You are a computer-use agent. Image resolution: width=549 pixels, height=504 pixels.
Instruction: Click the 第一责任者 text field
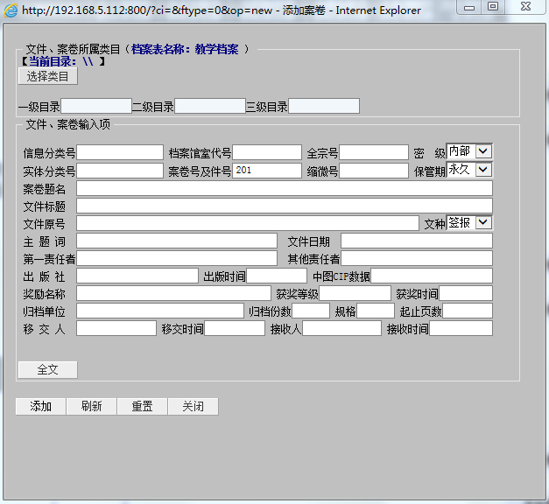(177, 258)
